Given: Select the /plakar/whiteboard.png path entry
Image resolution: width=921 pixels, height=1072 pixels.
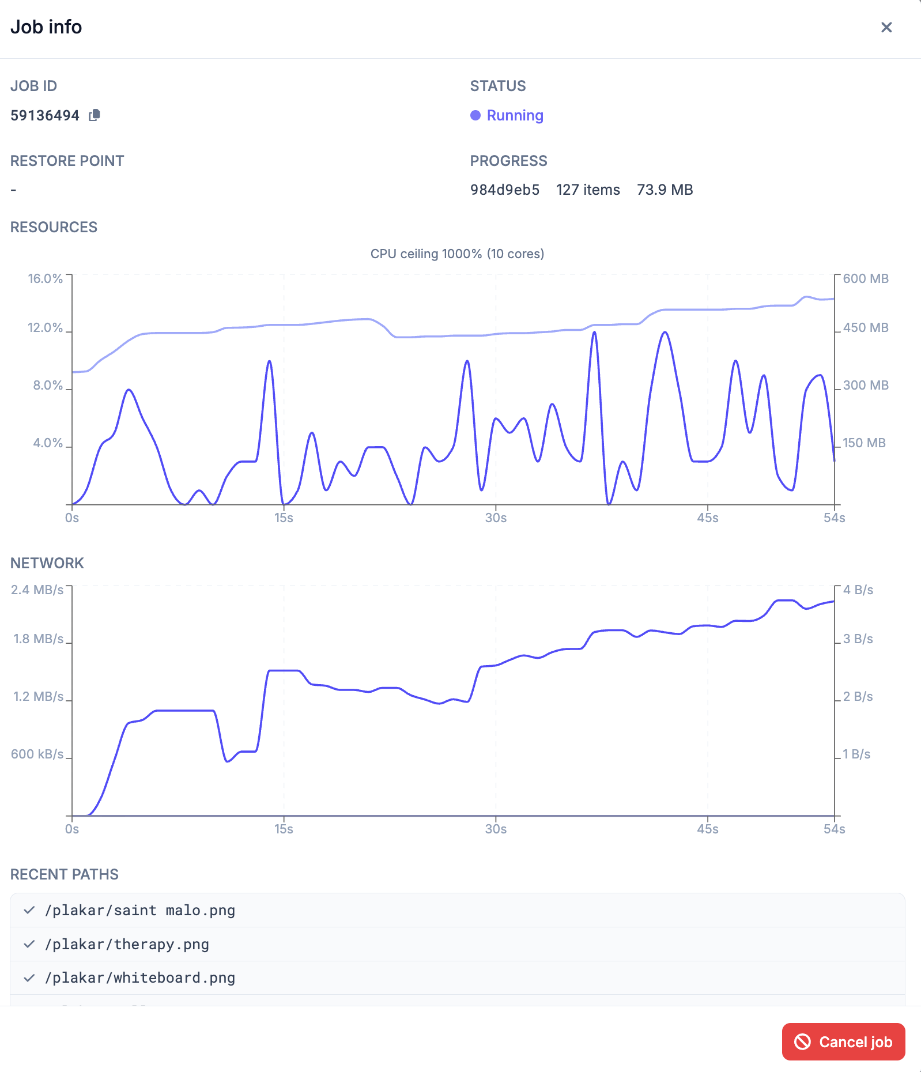Looking at the screenshot, I should [x=458, y=977].
